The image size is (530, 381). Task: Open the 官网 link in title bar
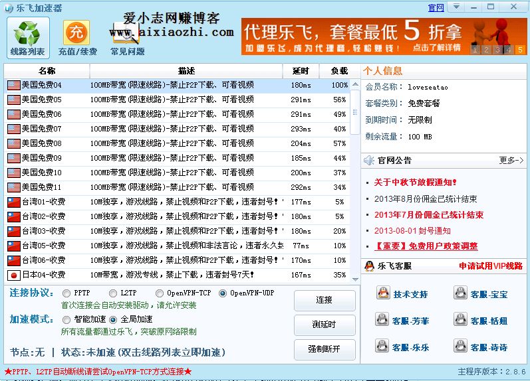pyautogui.click(x=436, y=8)
